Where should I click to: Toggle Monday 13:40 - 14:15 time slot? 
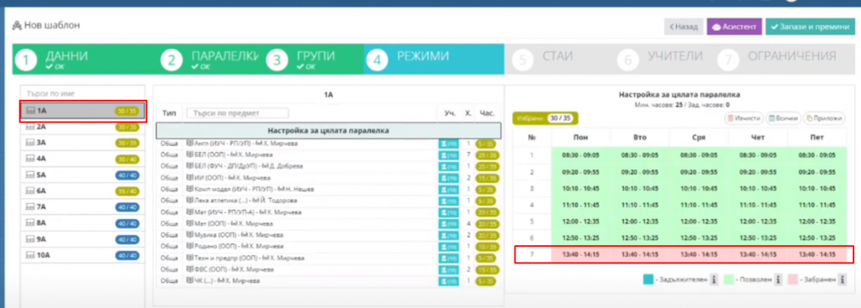(x=580, y=255)
